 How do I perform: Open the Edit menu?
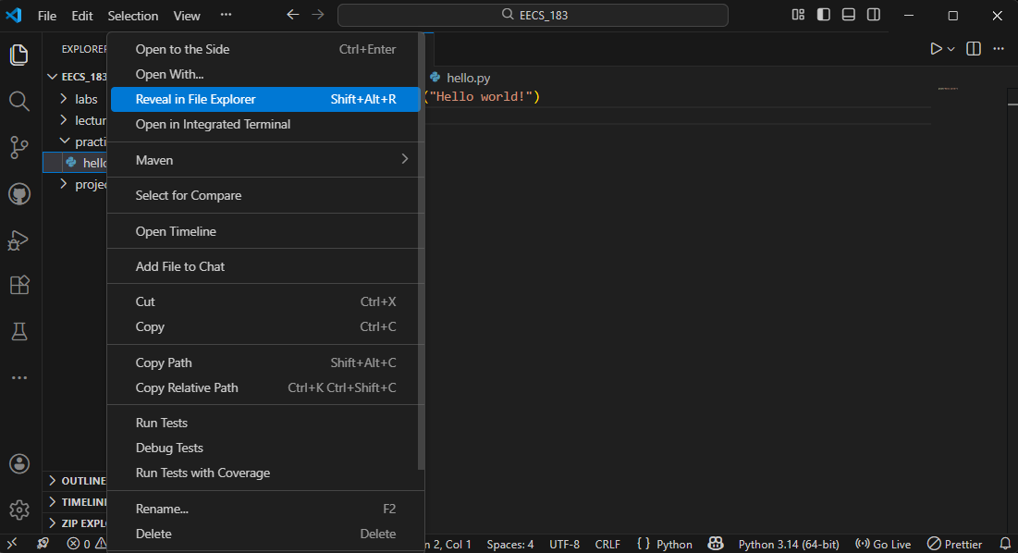pyautogui.click(x=81, y=16)
